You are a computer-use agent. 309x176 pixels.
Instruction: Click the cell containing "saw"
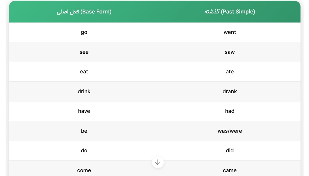pos(230,52)
